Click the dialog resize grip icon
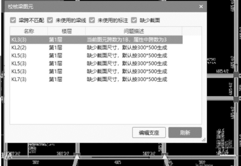The height and width of the screenshot is (166, 241). coord(204,140)
